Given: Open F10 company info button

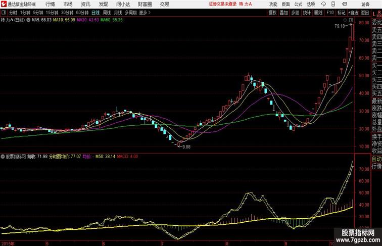Looking at the screenshot, I should click(330, 13).
